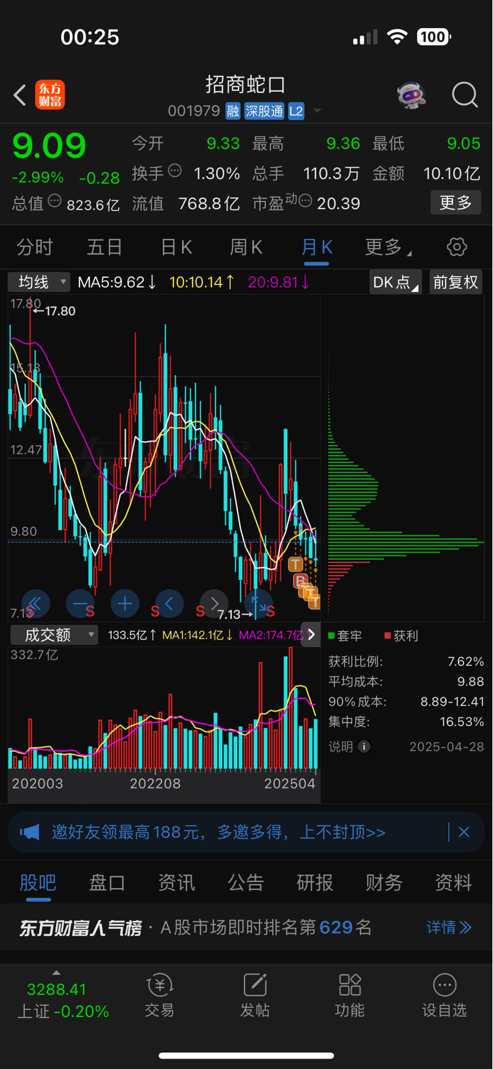Tap the 融 margin badge
The width and height of the screenshot is (493, 1069).
233,111
